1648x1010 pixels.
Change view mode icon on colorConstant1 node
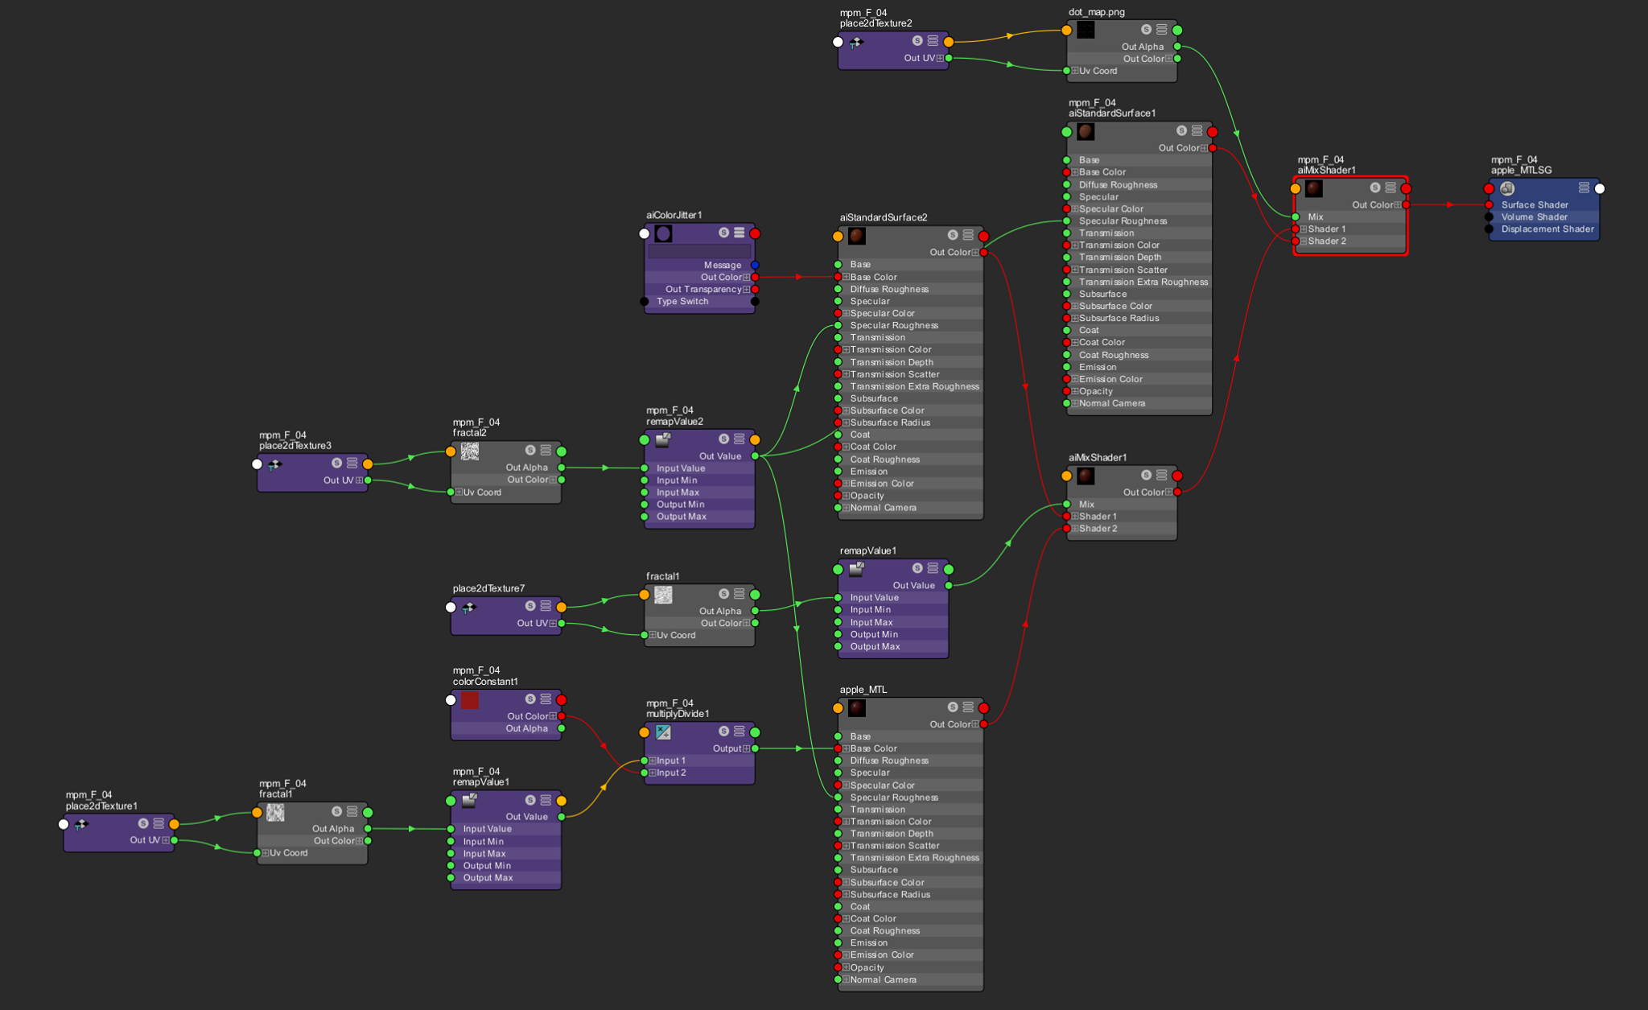(546, 699)
